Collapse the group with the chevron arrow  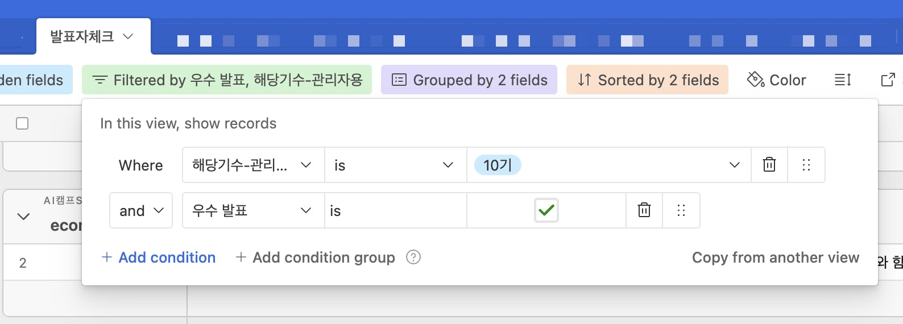(23, 217)
